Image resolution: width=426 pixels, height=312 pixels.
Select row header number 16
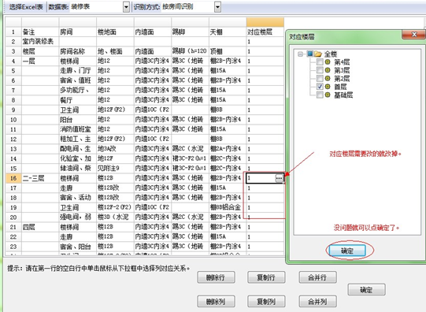[13, 178]
